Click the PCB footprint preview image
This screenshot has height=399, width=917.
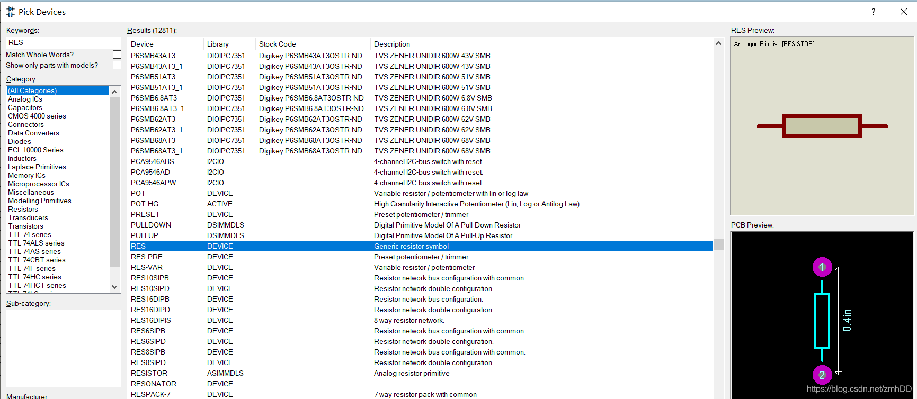[822, 315]
